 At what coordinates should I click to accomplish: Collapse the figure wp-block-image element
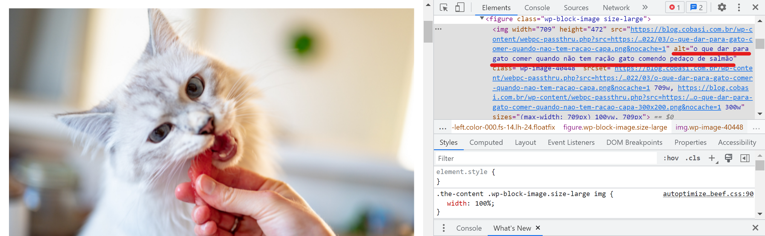(x=482, y=18)
